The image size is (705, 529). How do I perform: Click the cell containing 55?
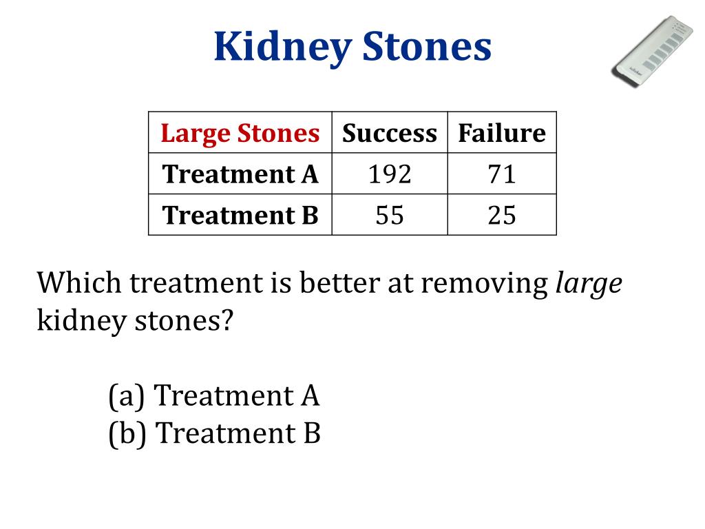click(x=390, y=215)
